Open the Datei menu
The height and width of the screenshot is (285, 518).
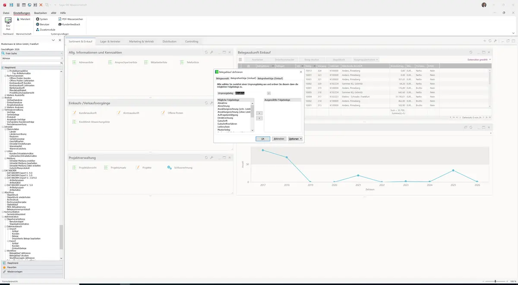[x=6, y=13]
